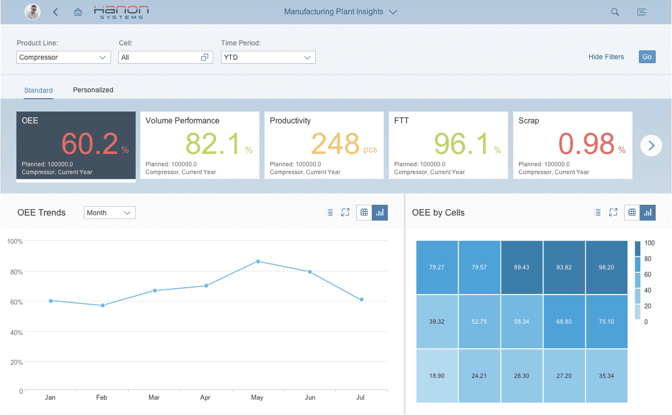
Task: Go to the home icon
Action: (77, 12)
